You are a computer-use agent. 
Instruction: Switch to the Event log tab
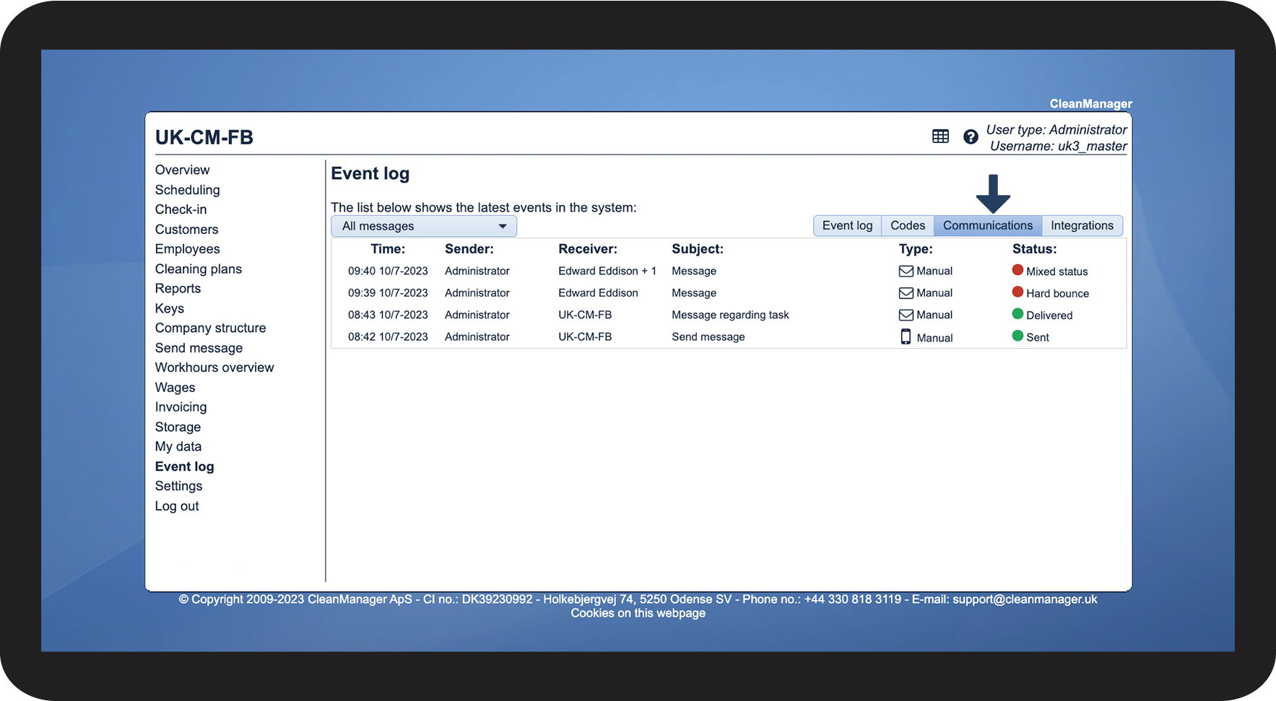(847, 225)
